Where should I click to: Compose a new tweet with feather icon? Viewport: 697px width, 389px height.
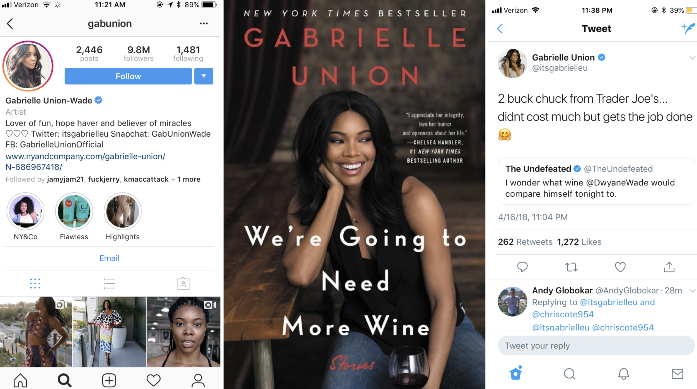pos(688,29)
